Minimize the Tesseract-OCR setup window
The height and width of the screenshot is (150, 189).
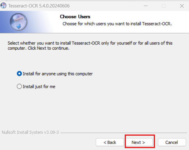[x=146, y=6]
